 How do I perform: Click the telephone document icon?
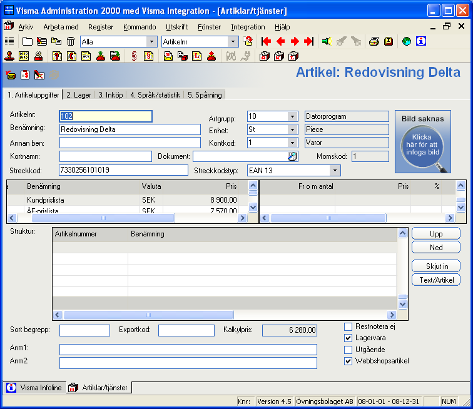(x=71, y=56)
